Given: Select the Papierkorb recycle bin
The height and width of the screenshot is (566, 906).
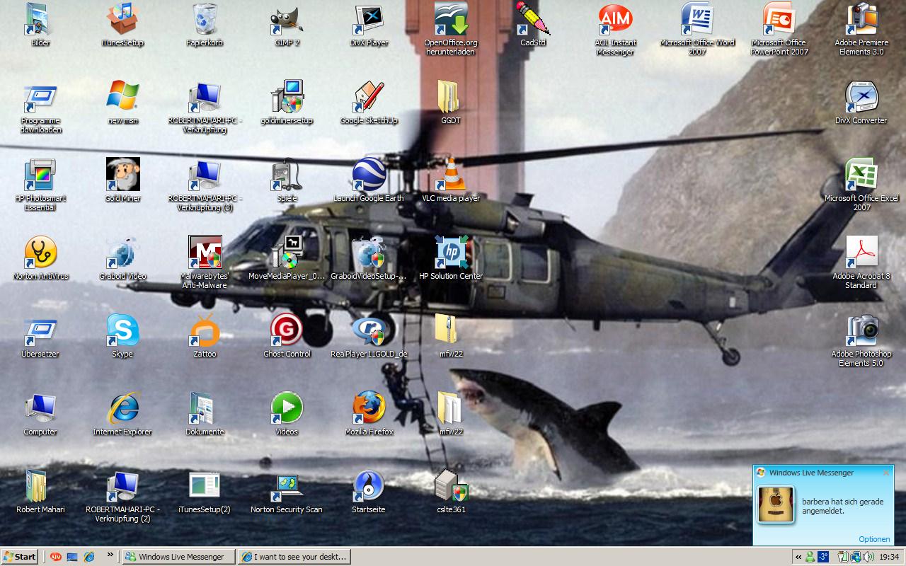Looking at the screenshot, I should pos(205,21).
